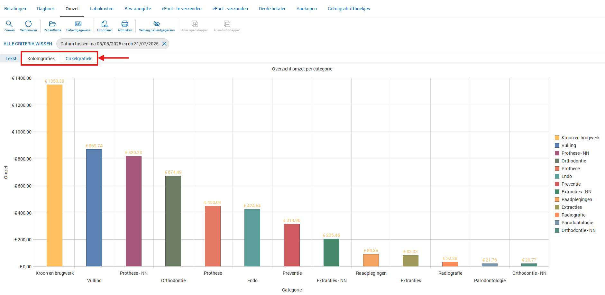This screenshot has width=605, height=295.
Task: Toggle Verberg patiëntgegevens eye icon
Action: coord(157,24)
